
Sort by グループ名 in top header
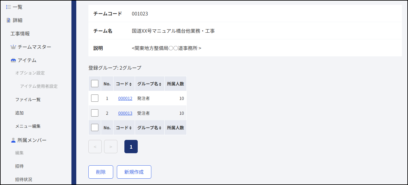160,84
